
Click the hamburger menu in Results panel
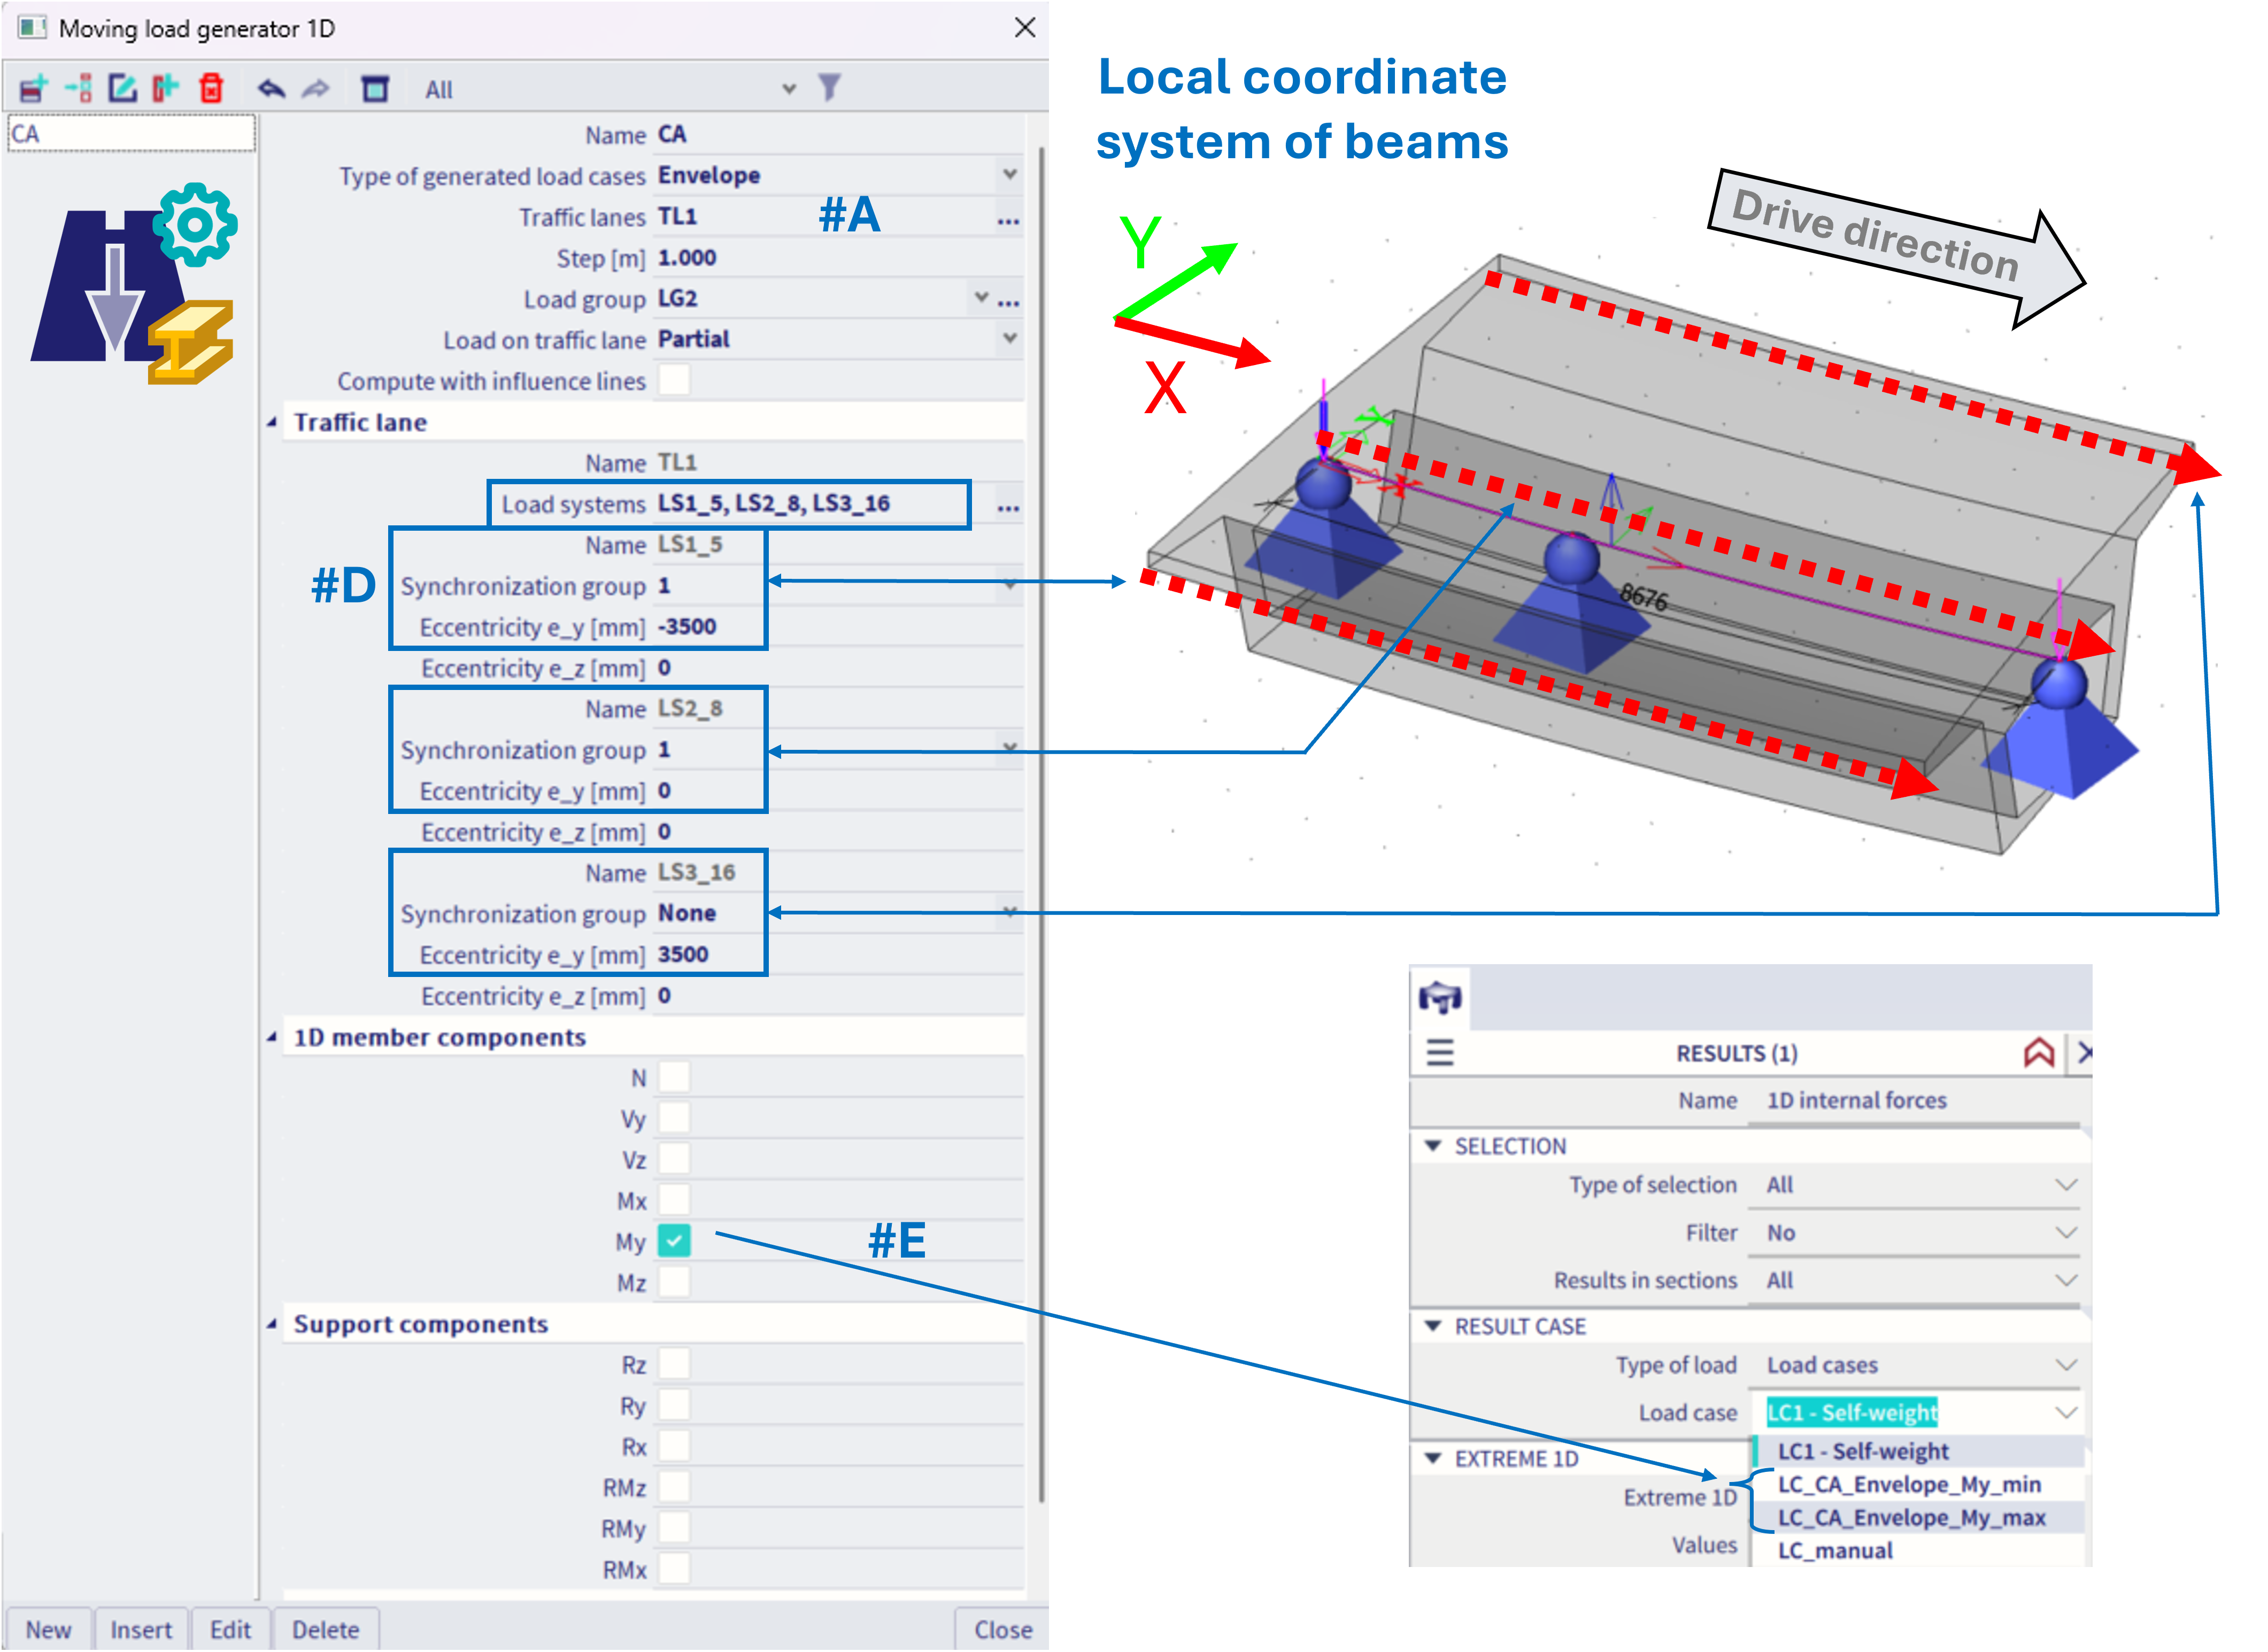pos(1440,1053)
